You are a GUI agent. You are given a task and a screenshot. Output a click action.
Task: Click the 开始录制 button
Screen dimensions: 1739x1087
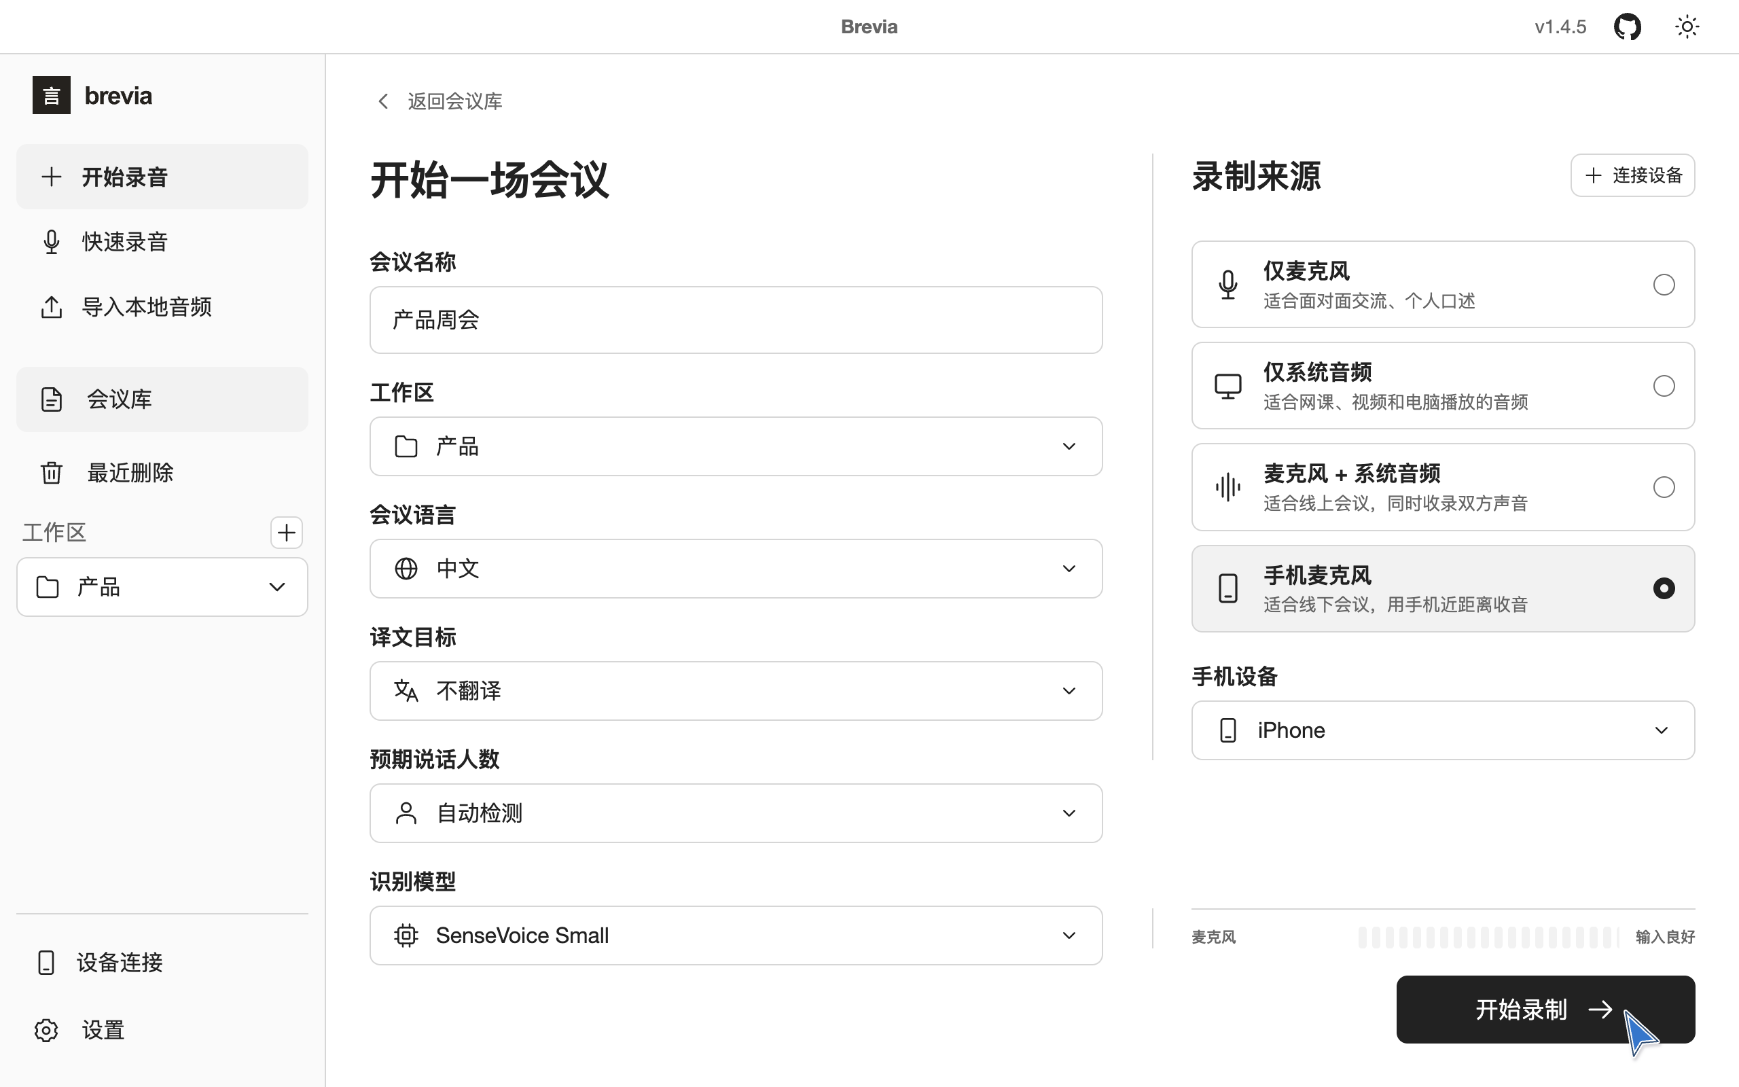pyautogui.click(x=1545, y=1010)
